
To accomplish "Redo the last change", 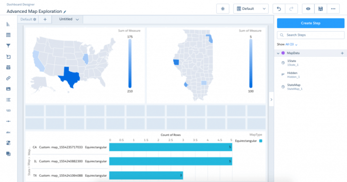I will (x=291, y=8).
